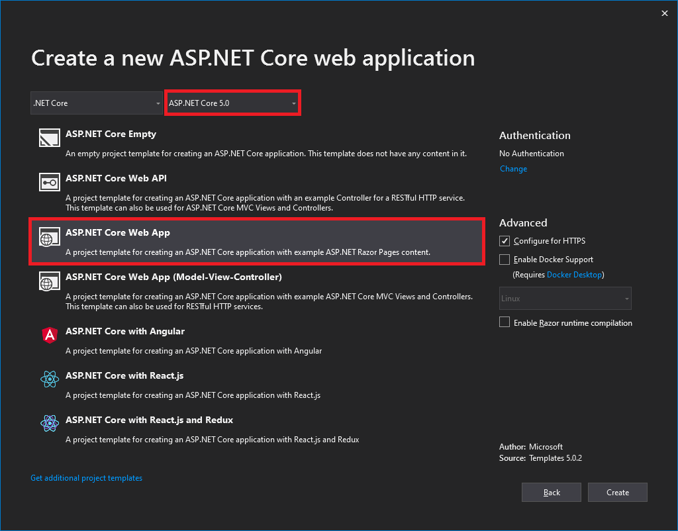Click the React.js and Redux description text
678x531 pixels.
click(x=213, y=440)
